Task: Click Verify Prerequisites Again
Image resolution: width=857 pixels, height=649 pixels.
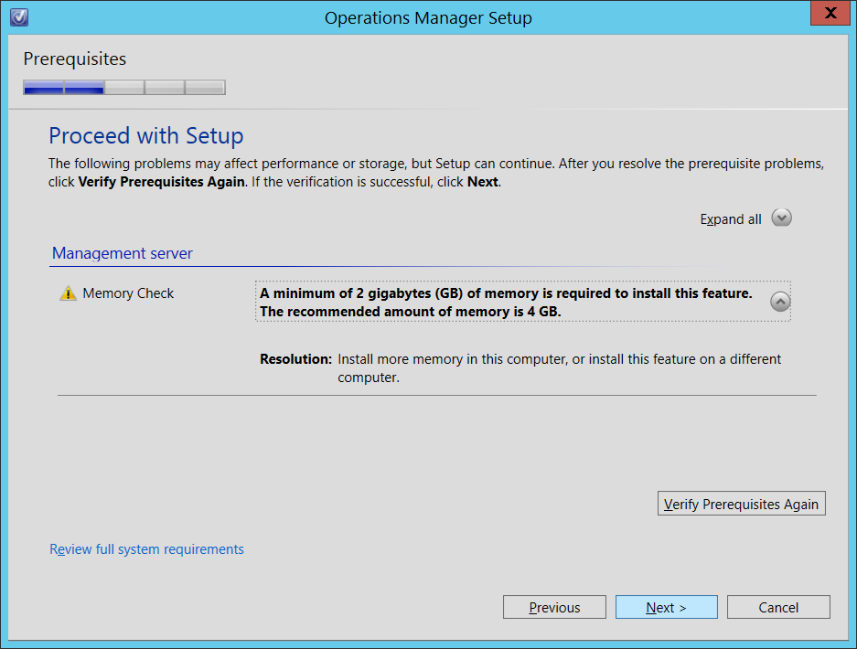Action: (x=741, y=504)
